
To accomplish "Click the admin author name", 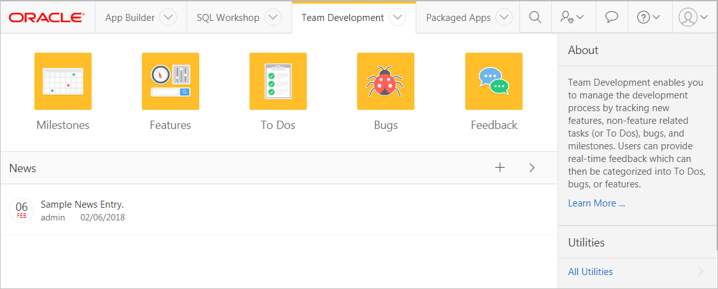I will 53,217.
